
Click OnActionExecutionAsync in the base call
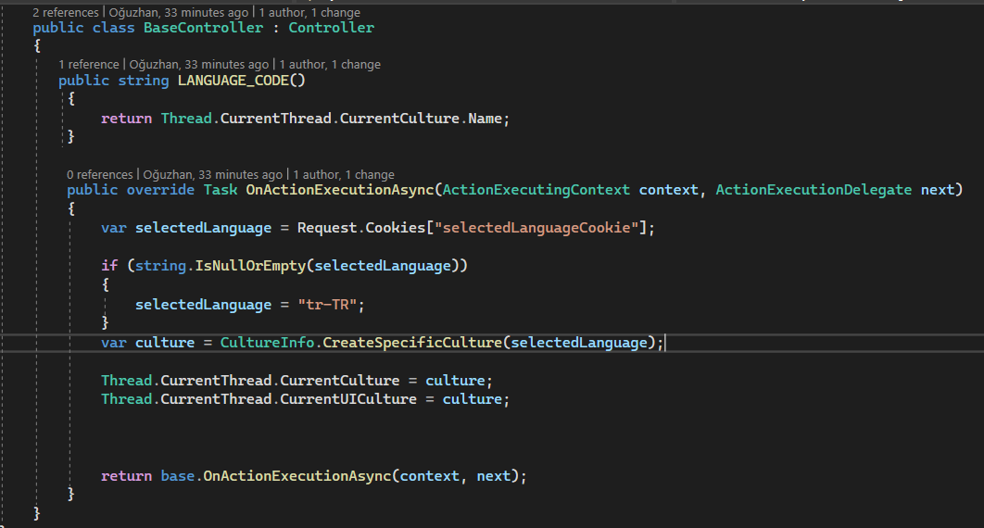click(x=296, y=476)
